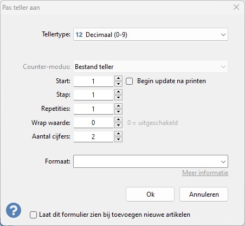Decrease the Start value with down arrow
This screenshot has width=245, height=226.
(118, 84)
